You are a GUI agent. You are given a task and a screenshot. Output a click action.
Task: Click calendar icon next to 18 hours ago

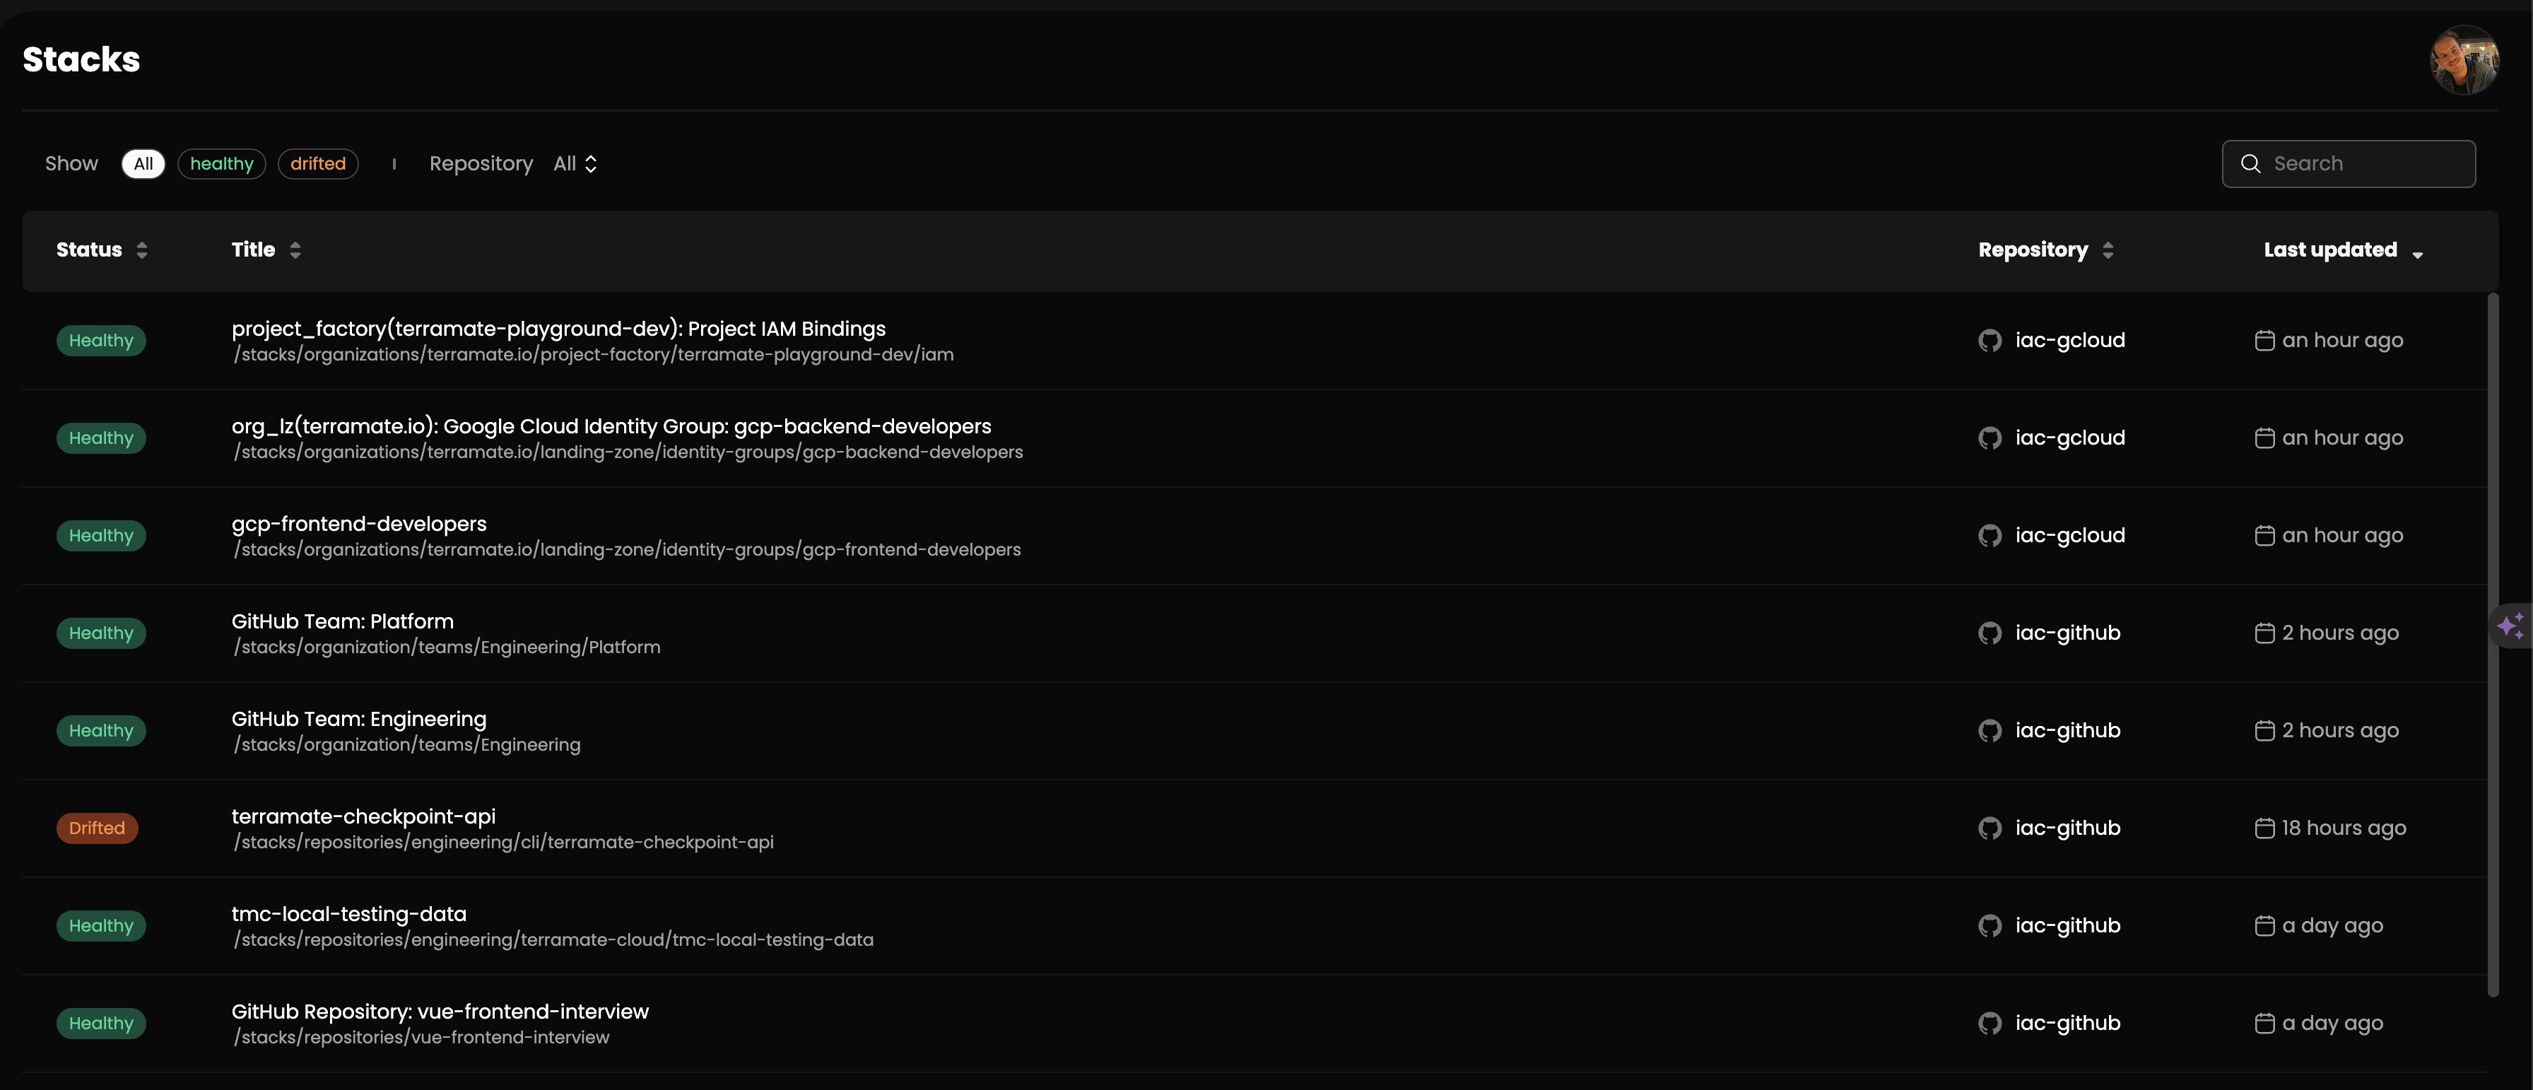2264,828
